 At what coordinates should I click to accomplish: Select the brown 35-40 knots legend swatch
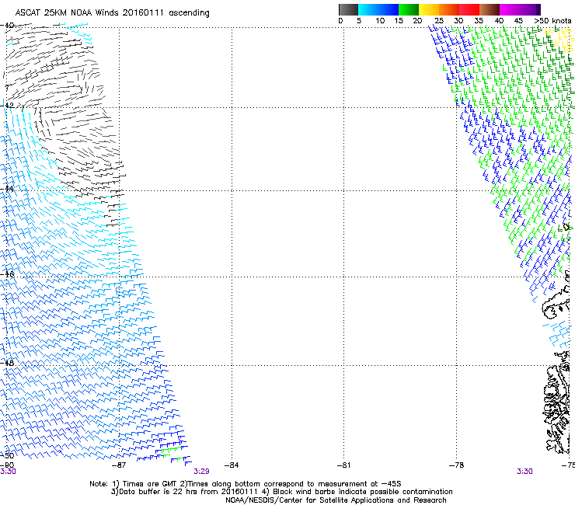tap(490, 9)
